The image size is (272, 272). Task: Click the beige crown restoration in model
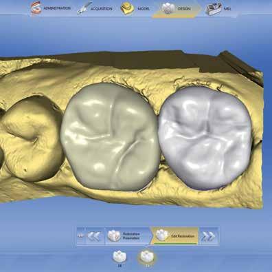coord(110,137)
